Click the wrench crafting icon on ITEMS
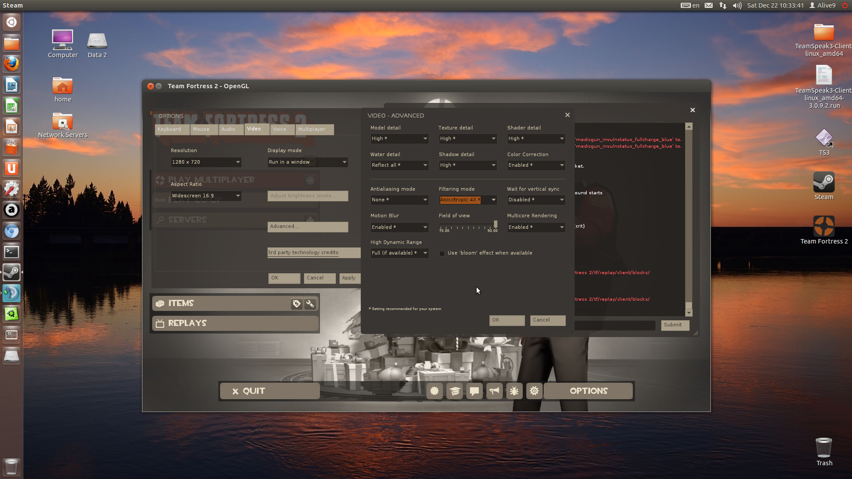This screenshot has height=479, width=852. 310,304
